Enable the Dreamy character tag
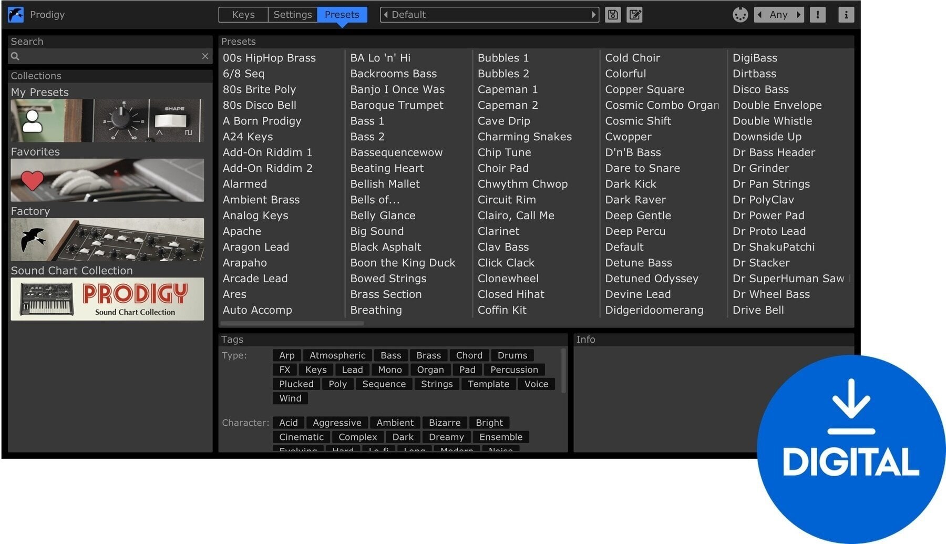The width and height of the screenshot is (946, 544). pyautogui.click(x=446, y=437)
